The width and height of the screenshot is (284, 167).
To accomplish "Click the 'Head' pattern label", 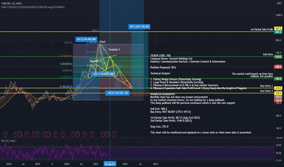I will 102,42.
